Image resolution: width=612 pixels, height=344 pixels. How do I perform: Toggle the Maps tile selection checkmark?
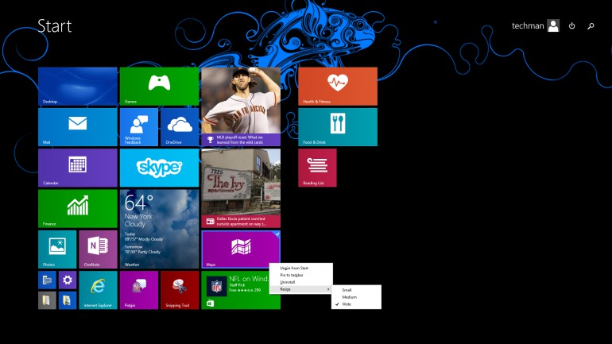277,234
